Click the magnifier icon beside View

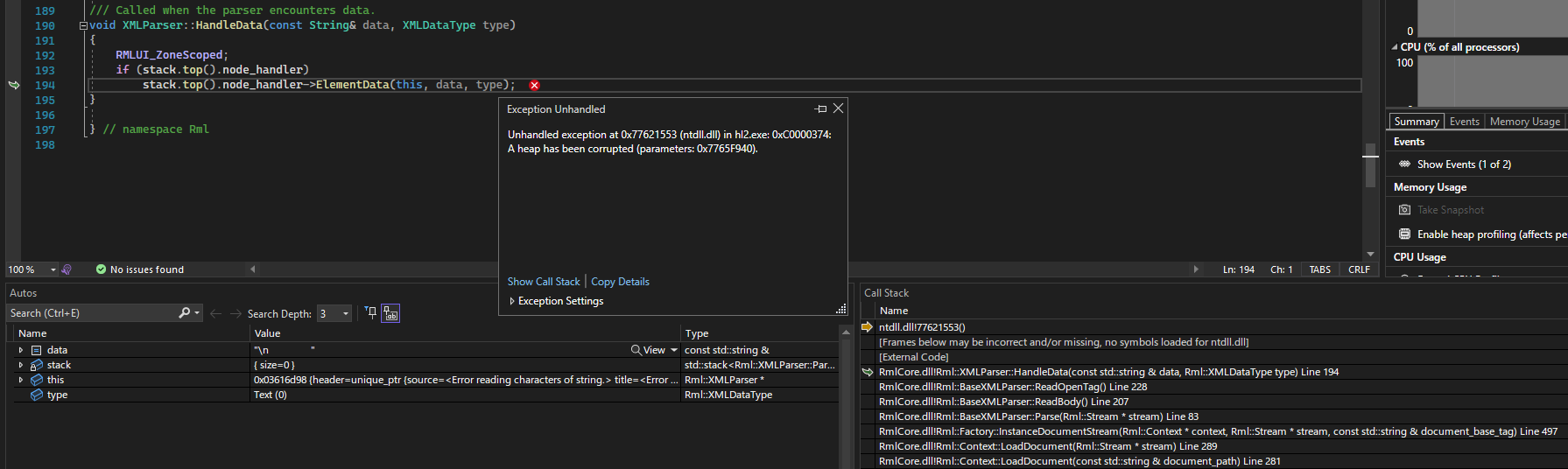click(636, 350)
